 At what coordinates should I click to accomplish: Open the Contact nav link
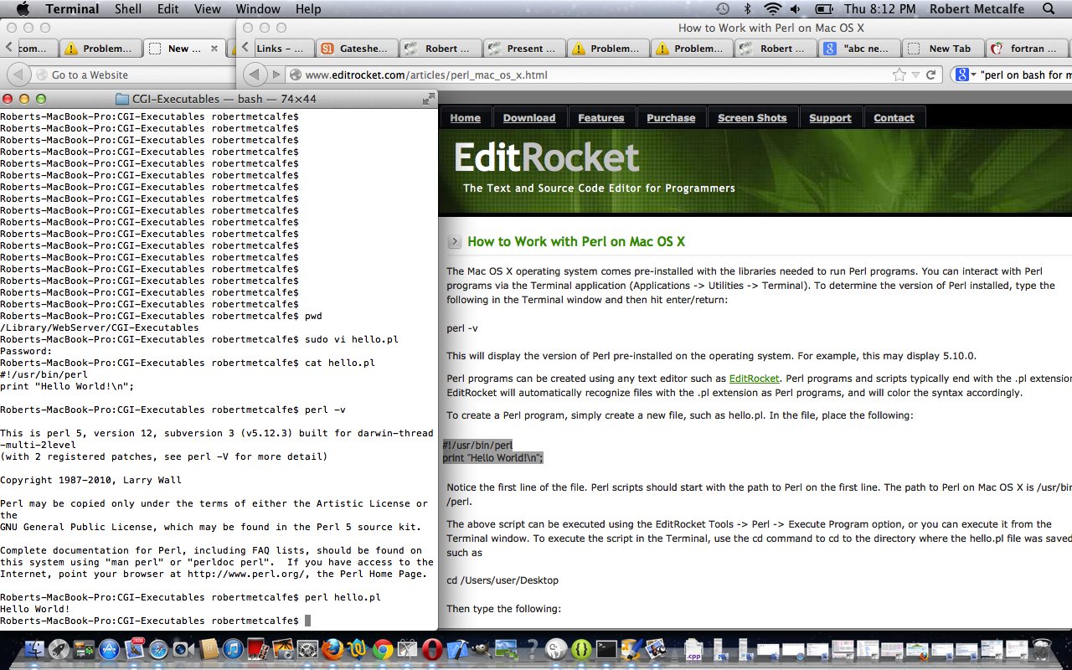click(894, 118)
